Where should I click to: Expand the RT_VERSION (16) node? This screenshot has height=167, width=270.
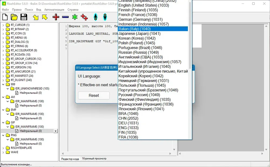click(x=3, y=67)
